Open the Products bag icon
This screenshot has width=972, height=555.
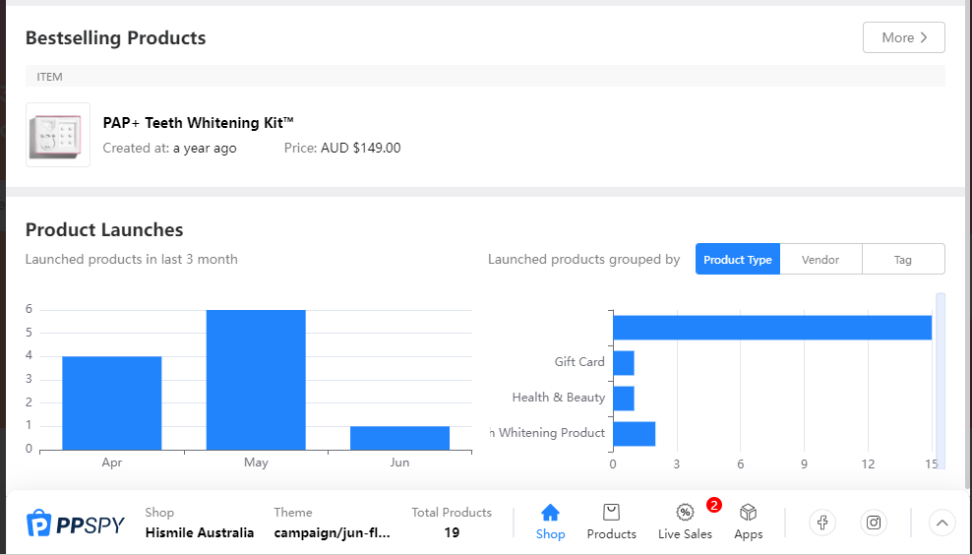click(x=611, y=513)
